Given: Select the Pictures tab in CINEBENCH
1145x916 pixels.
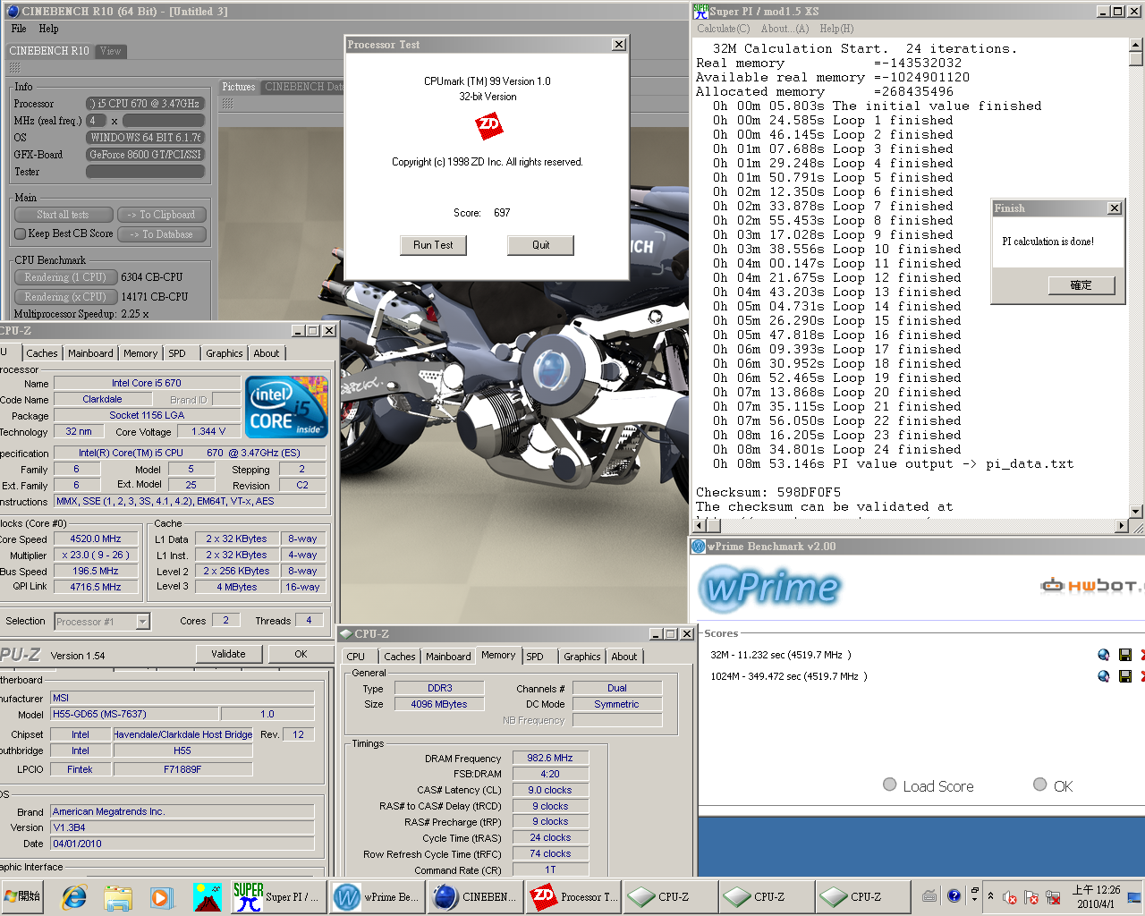Looking at the screenshot, I should tap(238, 87).
